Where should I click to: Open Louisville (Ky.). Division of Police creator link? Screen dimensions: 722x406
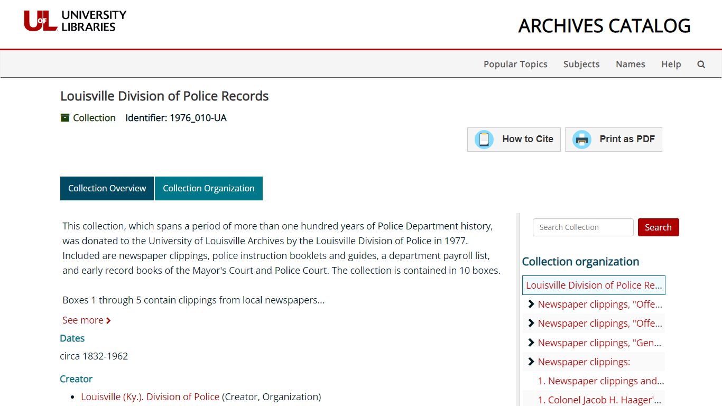[150, 396]
